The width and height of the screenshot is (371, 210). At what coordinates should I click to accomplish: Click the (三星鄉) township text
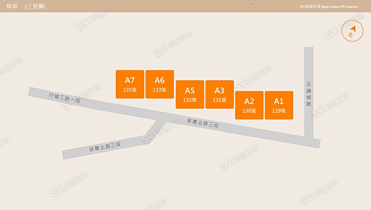[x=35, y=7]
